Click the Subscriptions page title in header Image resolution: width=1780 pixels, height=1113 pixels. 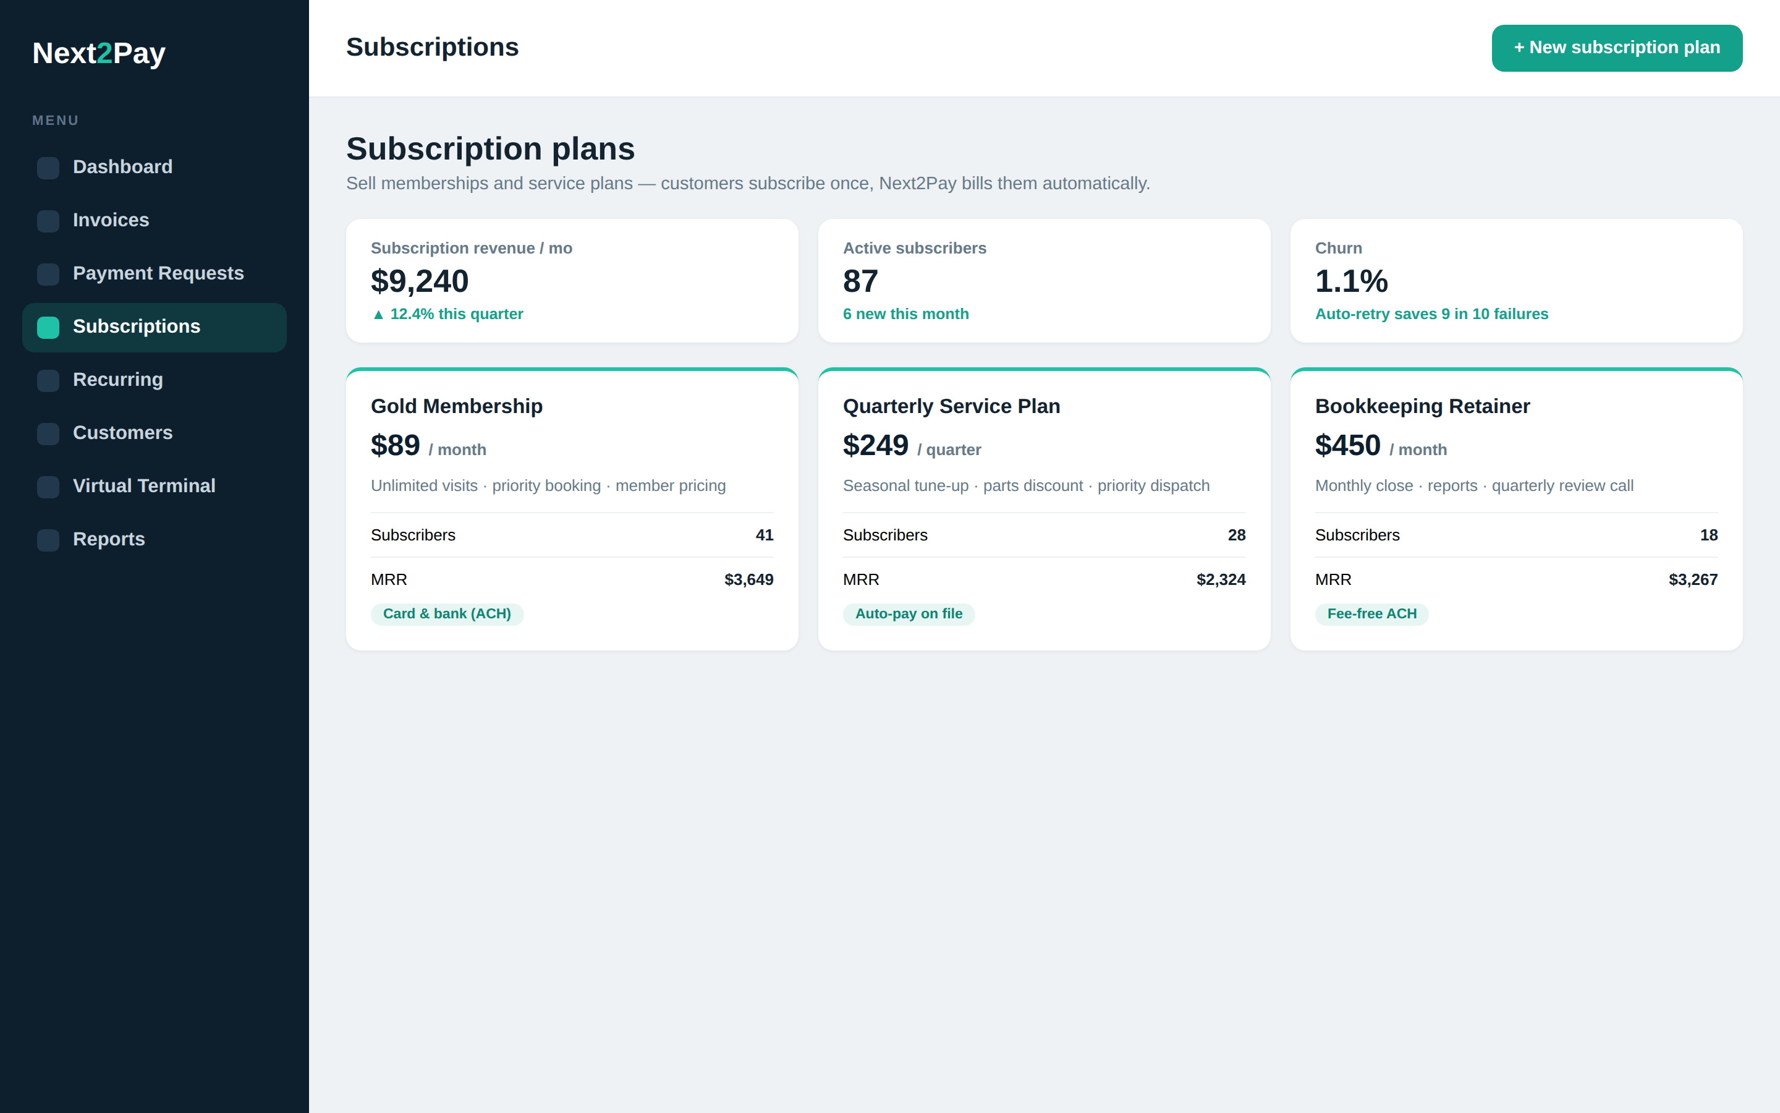coord(433,47)
